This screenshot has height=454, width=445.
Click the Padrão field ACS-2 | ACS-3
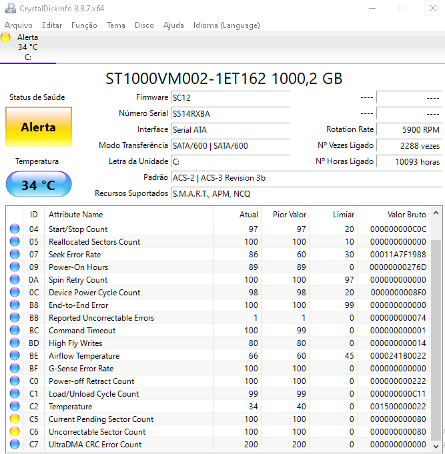click(x=306, y=178)
